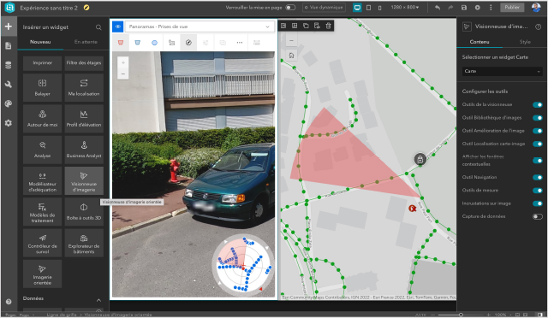Toggle Incrustations sur image switch
Screen dimensions: 548x318
pyautogui.click(x=538, y=203)
